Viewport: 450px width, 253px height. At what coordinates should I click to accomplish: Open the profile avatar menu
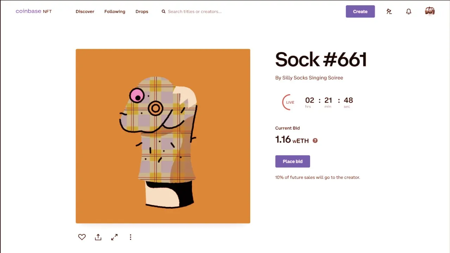(x=430, y=11)
